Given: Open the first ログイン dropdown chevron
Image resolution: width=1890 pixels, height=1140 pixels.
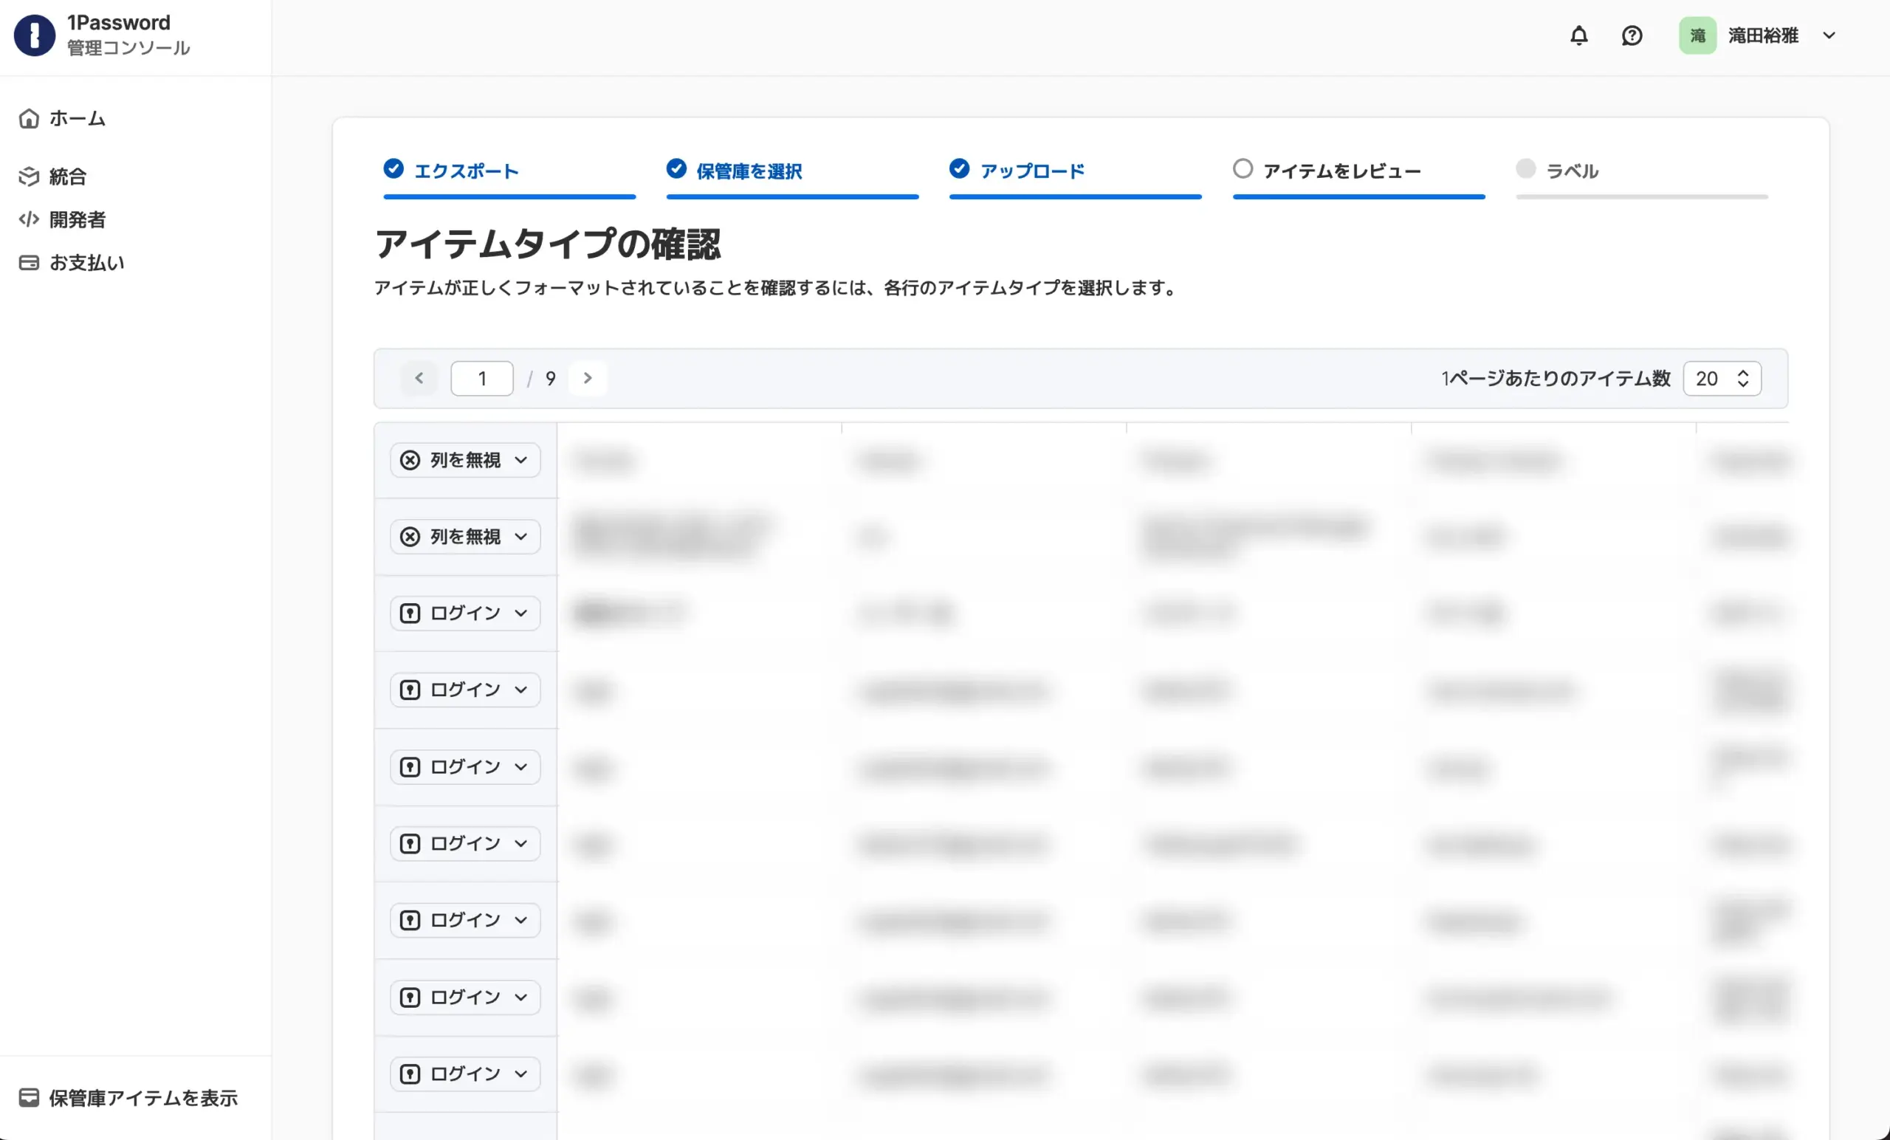Looking at the screenshot, I should click(520, 613).
